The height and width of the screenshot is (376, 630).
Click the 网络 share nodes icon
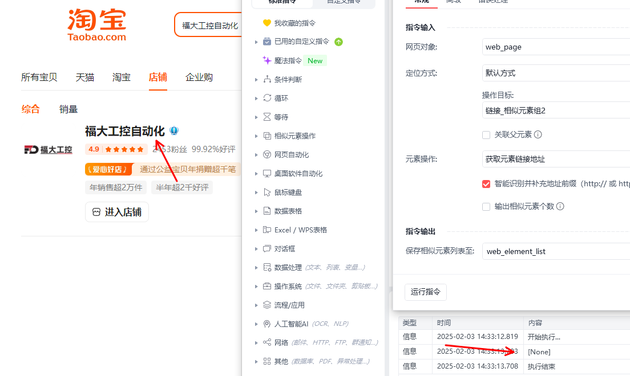pos(267,342)
